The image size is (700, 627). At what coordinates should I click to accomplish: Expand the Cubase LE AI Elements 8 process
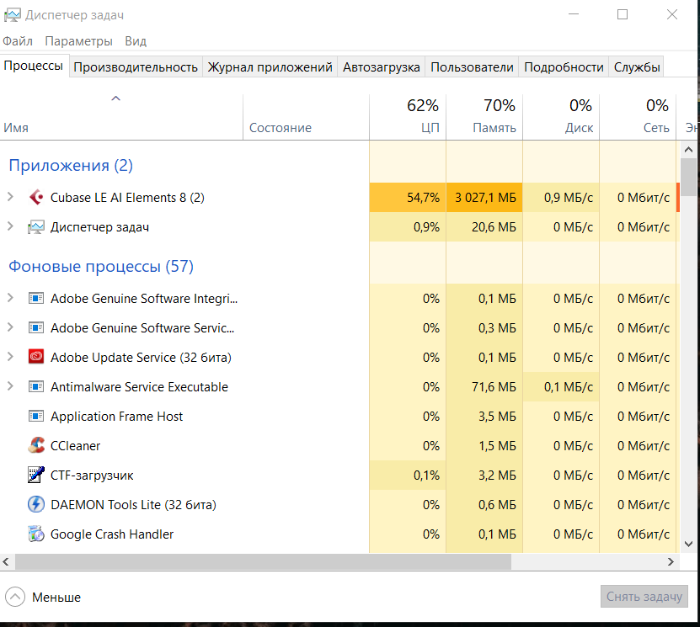click(10, 197)
